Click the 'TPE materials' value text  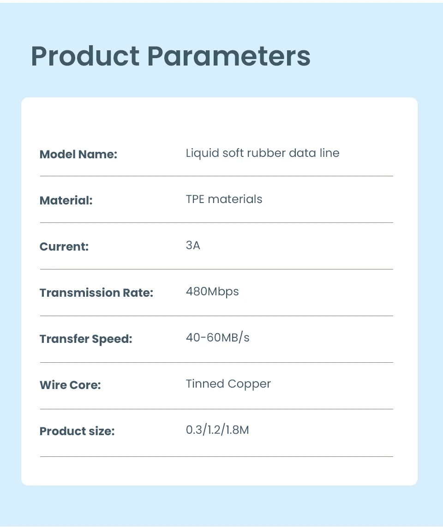(x=224, y=199)
